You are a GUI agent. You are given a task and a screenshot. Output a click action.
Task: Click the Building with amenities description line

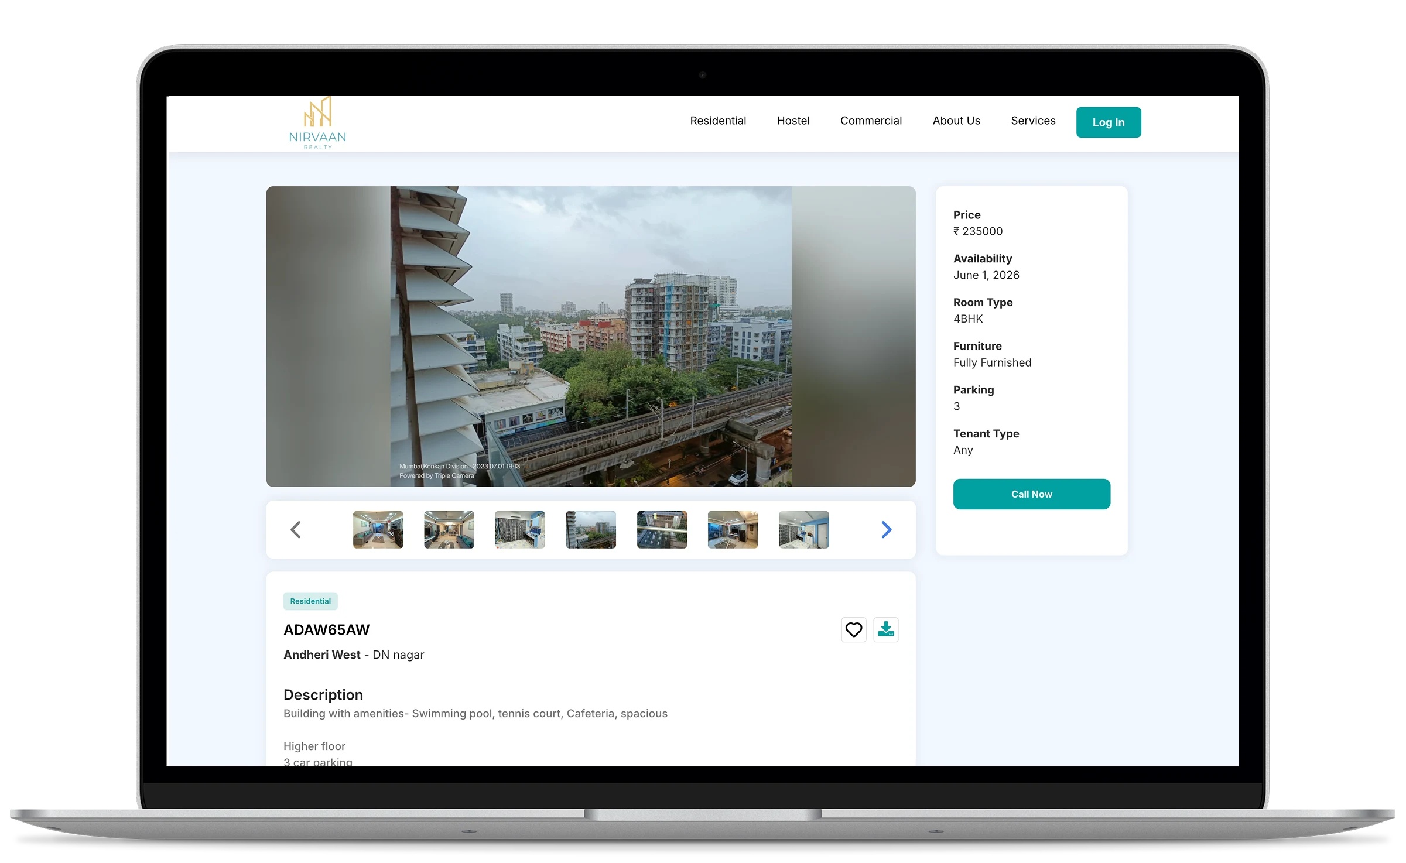(x=475, y=714)
